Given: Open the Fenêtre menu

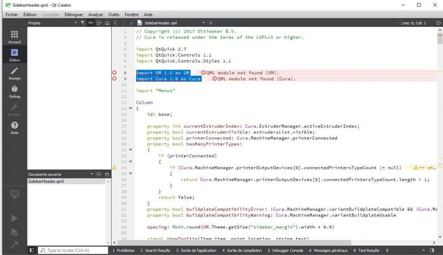Looking at the screenshot, I should [x=132, y=15].
